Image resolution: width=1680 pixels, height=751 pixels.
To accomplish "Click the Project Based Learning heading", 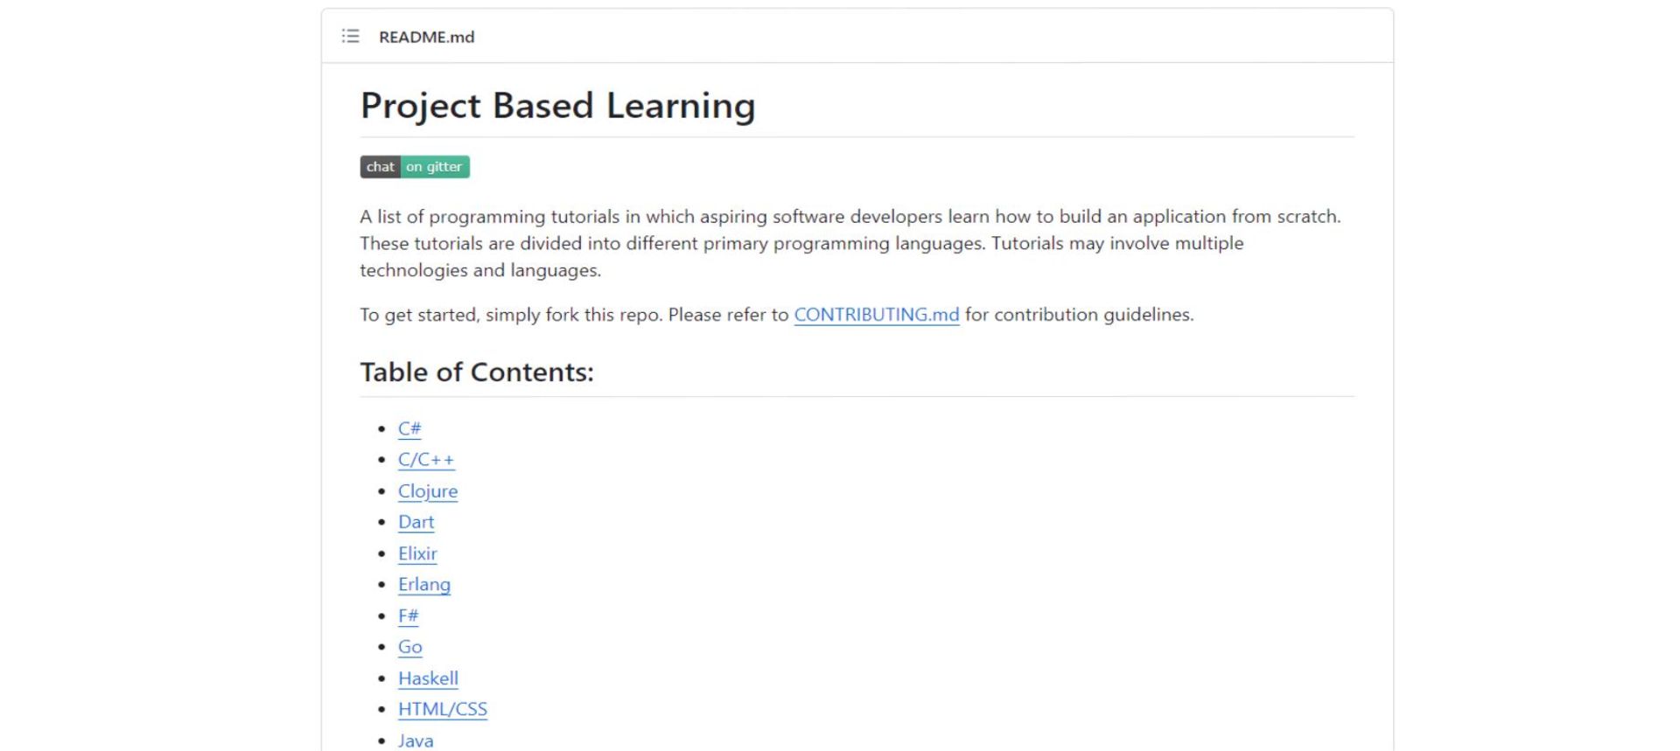I will pyautogui.click(x=557, y=105).
